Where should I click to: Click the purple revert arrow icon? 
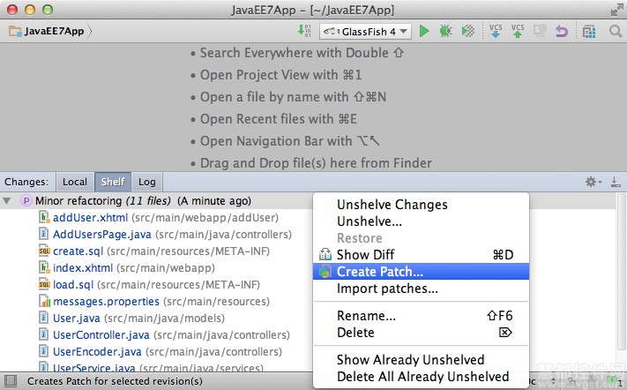562,31
